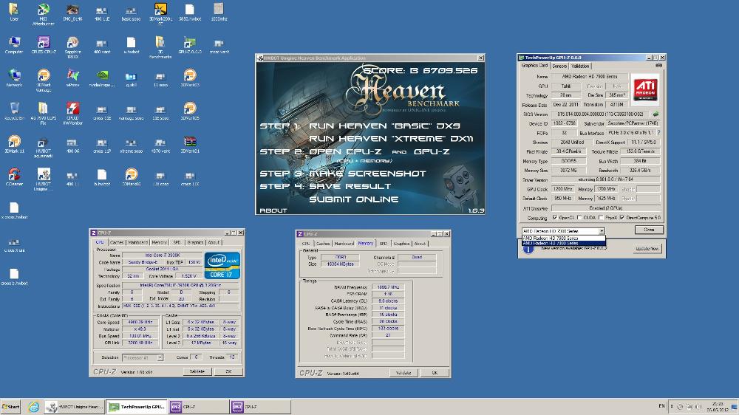Select the Computer desktop icon
The height and width of the screenshot is (415, 739).
pyautogui.click(x=14, y=45)
